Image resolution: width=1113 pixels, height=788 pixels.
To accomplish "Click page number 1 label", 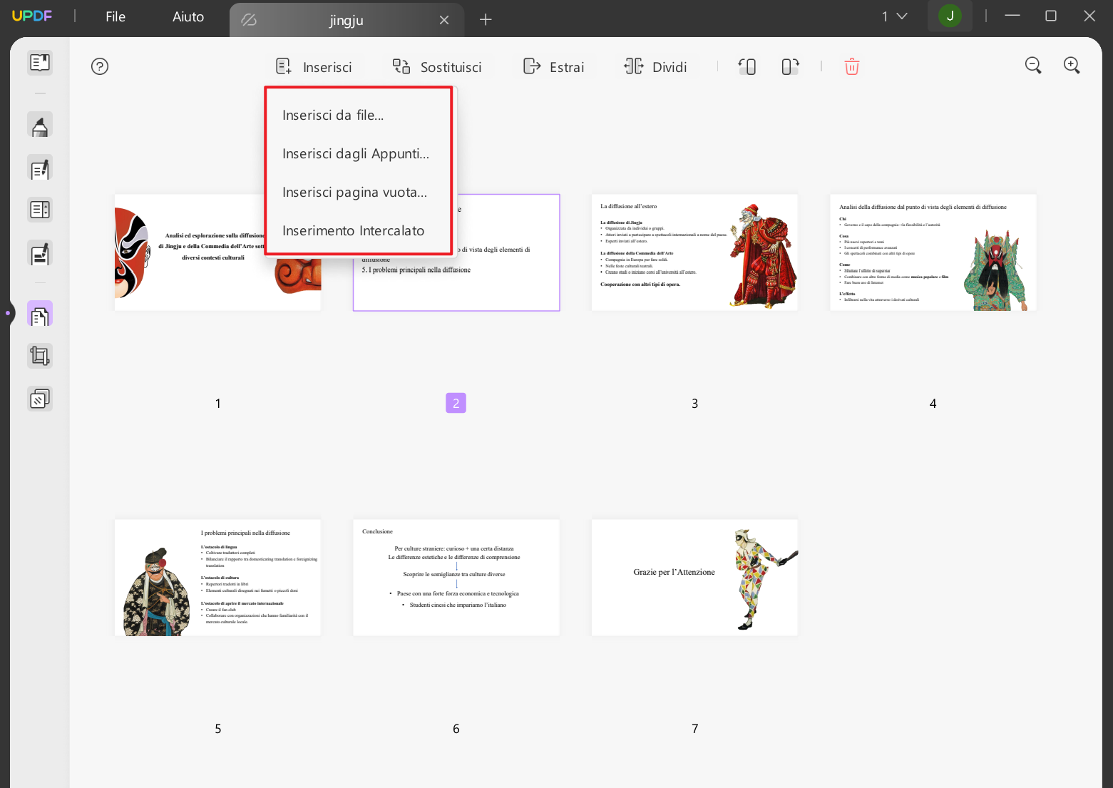I will pyautogui.click(x=218, y=404).
